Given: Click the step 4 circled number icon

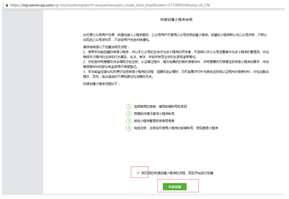Looking at the screenshot, I should pyautogui.click(x=129, y=128).
